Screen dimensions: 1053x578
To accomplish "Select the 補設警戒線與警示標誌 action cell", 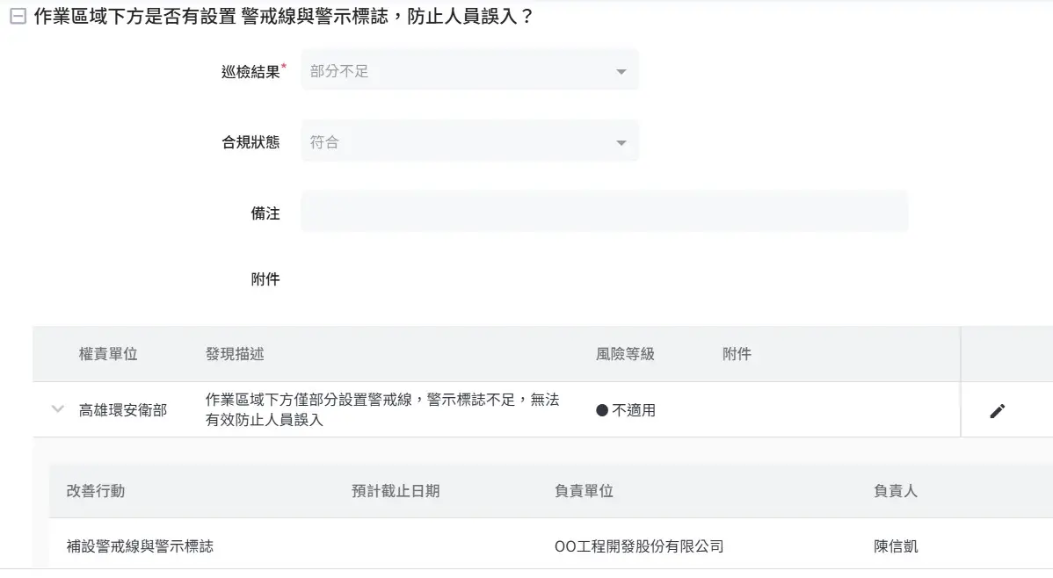I will tap(140, 546).
